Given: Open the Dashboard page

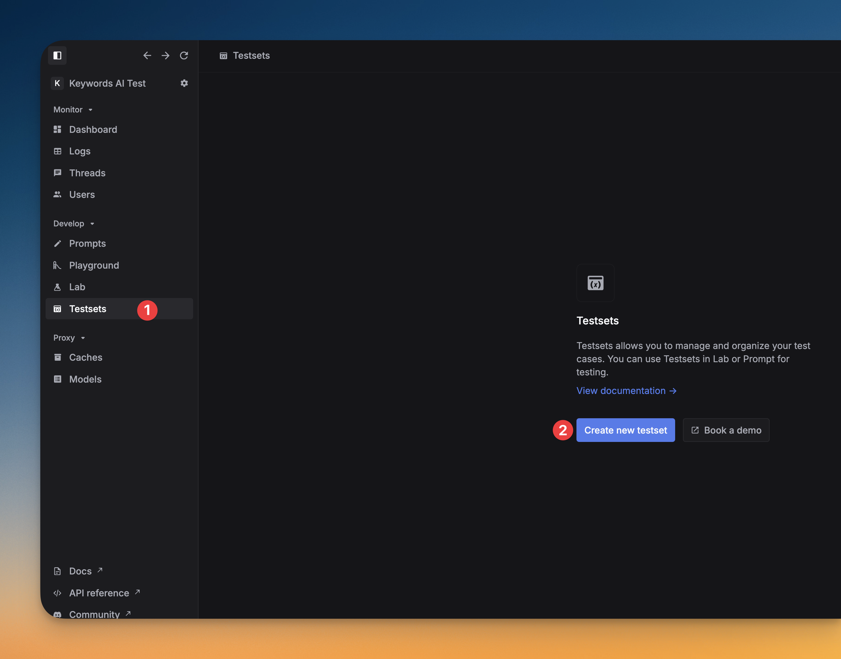Looking at the screenshot, I should tap(119, 129).
